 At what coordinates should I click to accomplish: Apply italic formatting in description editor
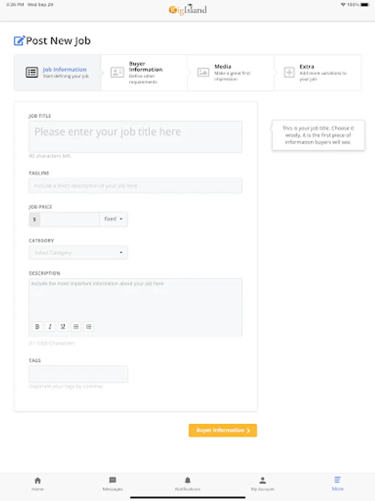50,327
